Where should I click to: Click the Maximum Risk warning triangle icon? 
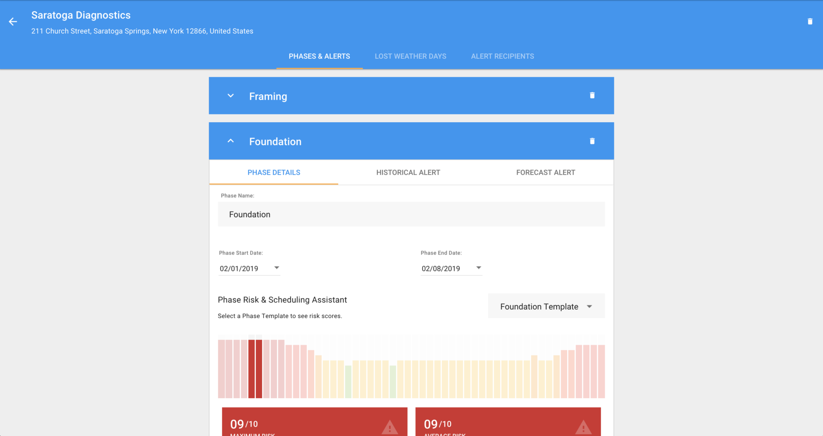click(389, 427)
